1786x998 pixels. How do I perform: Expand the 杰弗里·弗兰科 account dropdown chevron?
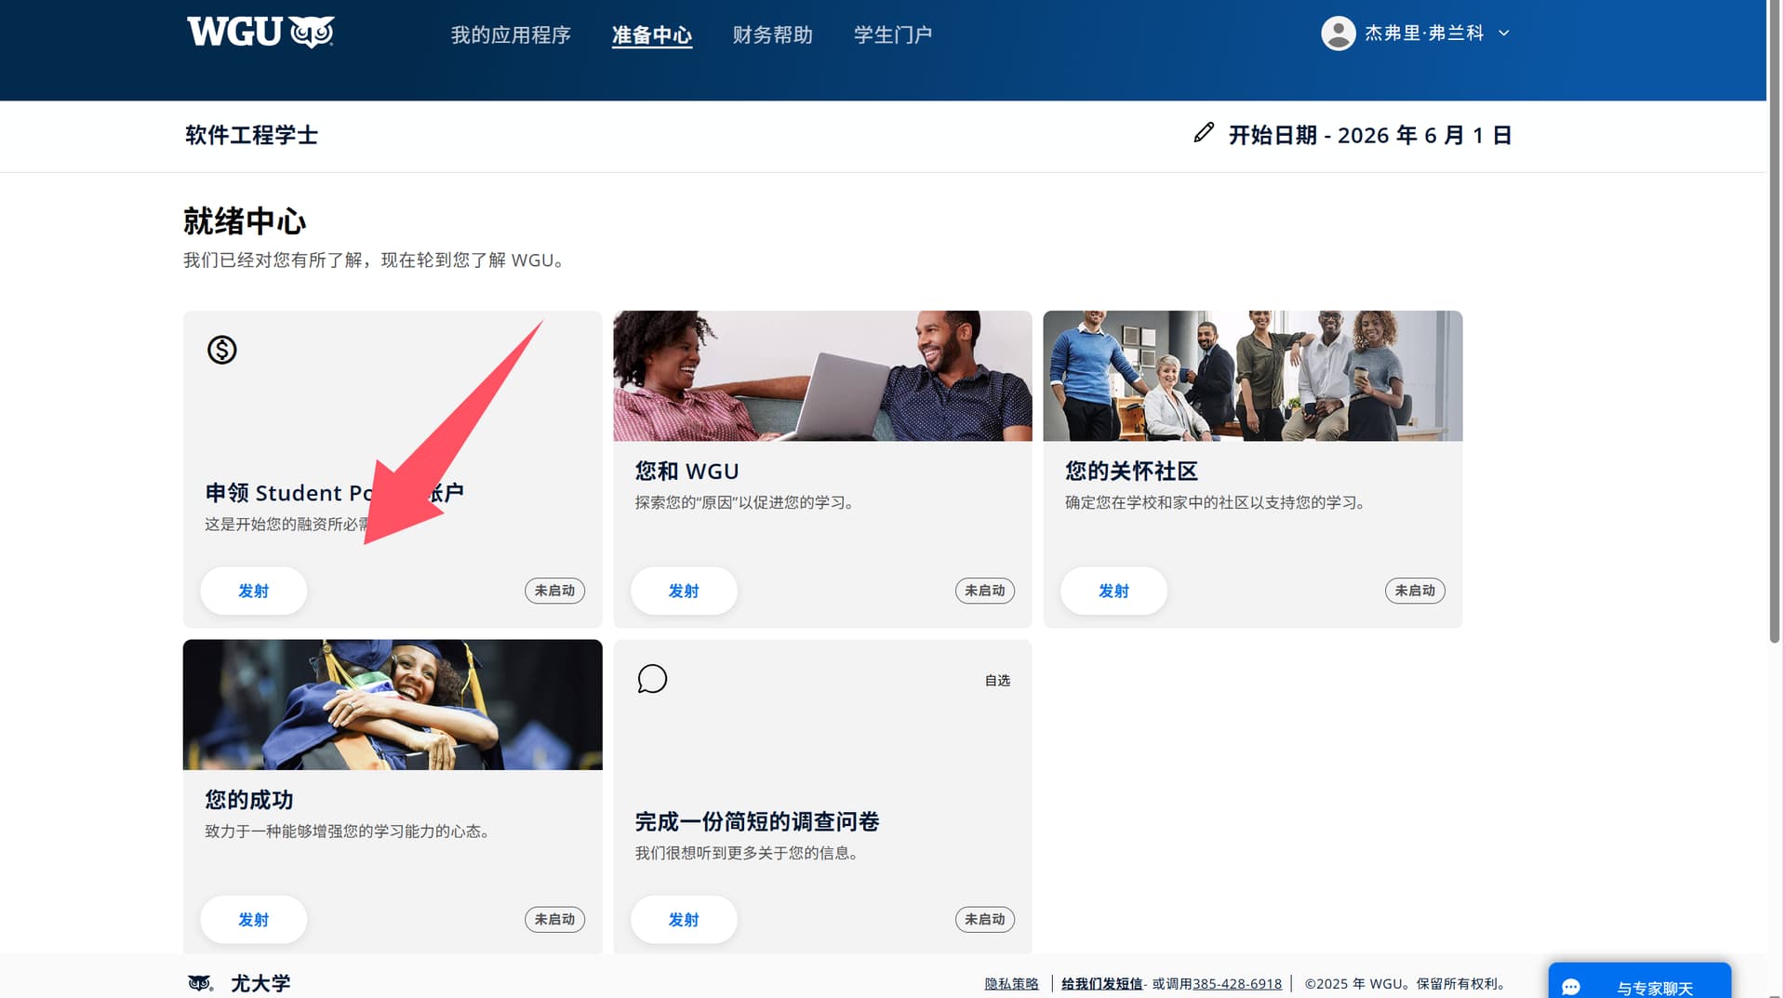tap(1504, 33)
